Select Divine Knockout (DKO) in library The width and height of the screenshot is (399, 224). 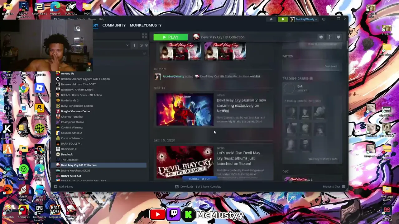click(x=75, y=170)
